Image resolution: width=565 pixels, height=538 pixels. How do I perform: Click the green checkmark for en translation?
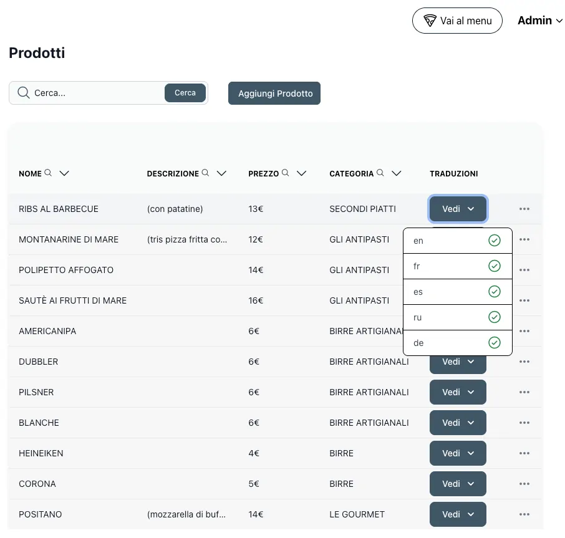[x=495, y=240]
